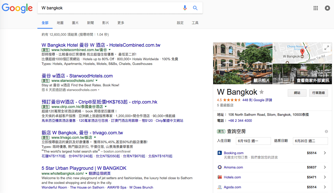Click the Amoma.com price $5637
This screenshot has height=193, width=334.
pos(312,167)
